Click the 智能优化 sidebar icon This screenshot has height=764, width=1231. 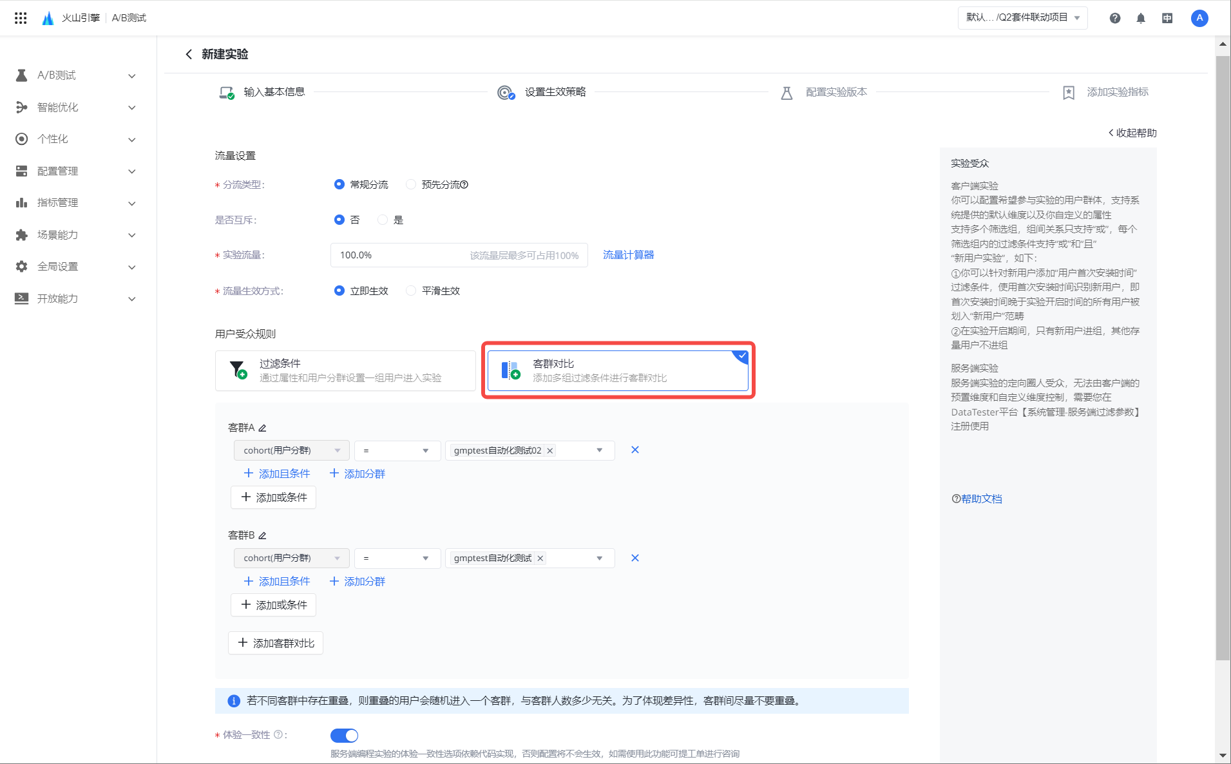pyautogui.click(x=21, y=107)
